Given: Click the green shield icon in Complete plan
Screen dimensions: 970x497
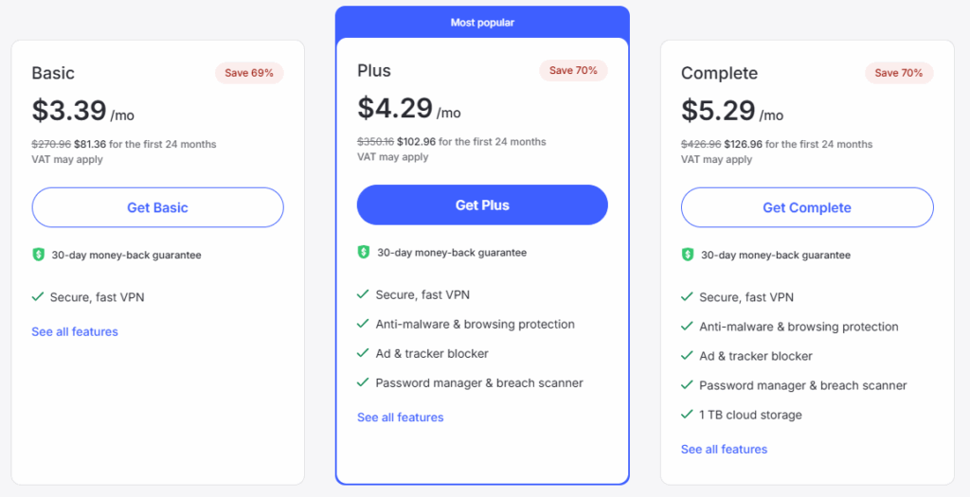Looking at the screenshot, I should point(688,255).
